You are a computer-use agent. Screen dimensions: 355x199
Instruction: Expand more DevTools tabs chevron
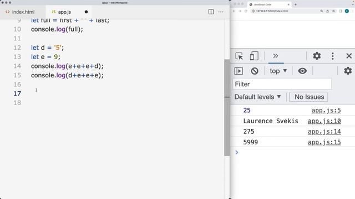coord(276,56)
